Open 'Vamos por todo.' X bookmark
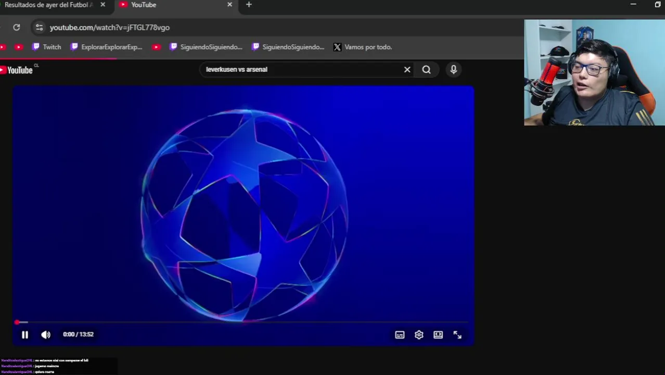This screenshot has height=375, width=665. 363,47
